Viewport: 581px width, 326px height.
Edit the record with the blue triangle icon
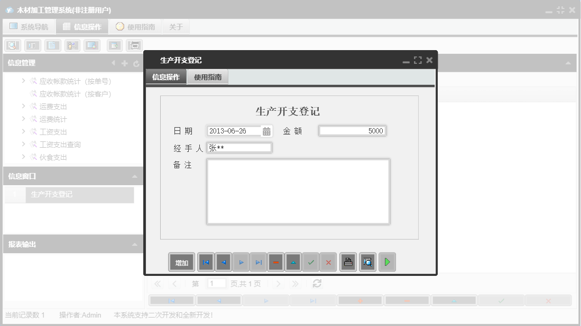coord(293,262)
